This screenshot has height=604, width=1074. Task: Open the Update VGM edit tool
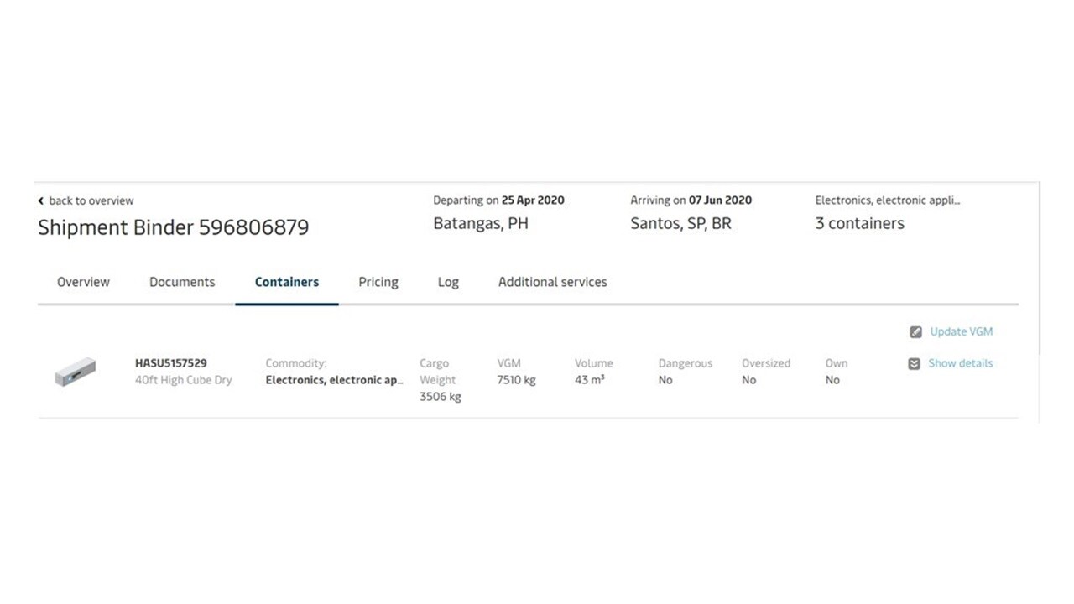pyautogui.click(x=961, y=331)
